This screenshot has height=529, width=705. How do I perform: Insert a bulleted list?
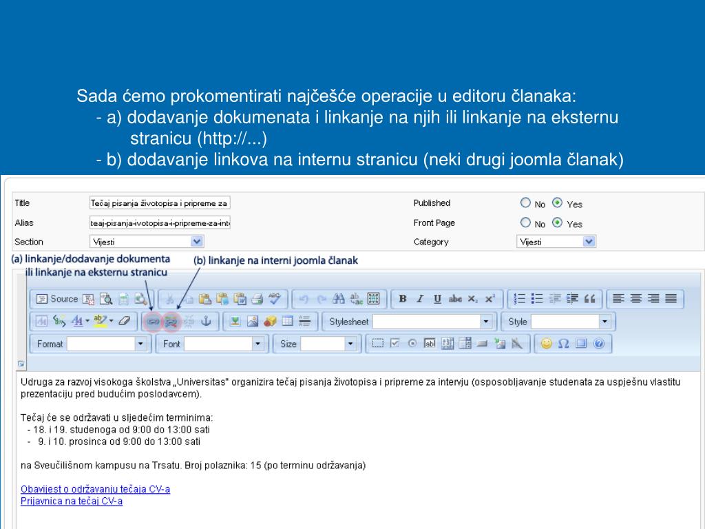(537, 299)
